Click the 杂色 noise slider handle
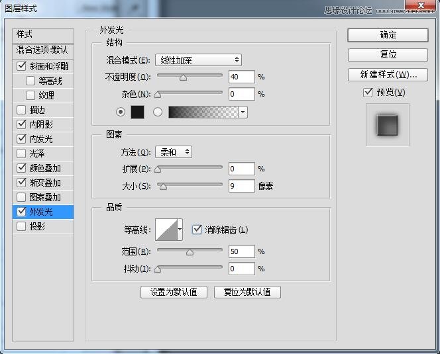This screenshot has width=440, height=354. [x=158, y=95]
